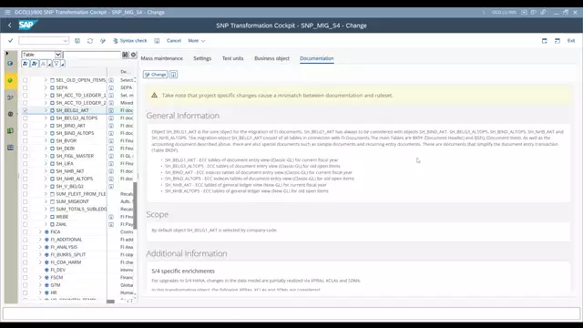
Task: Click the Cancel button
Action: [174, 40]
